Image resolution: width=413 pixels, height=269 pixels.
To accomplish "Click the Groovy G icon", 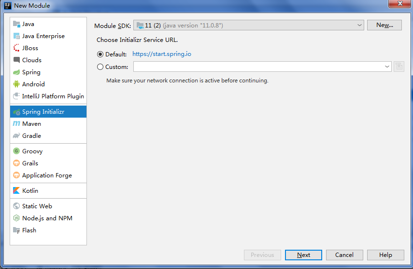I will tap(16, 151).
